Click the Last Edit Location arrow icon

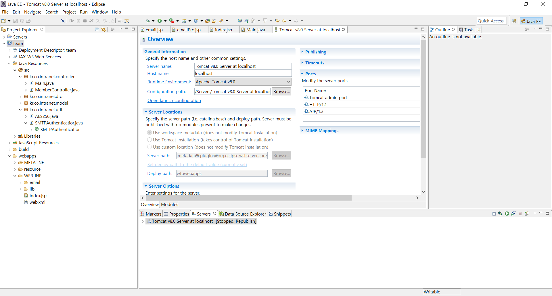pos(277,21)
